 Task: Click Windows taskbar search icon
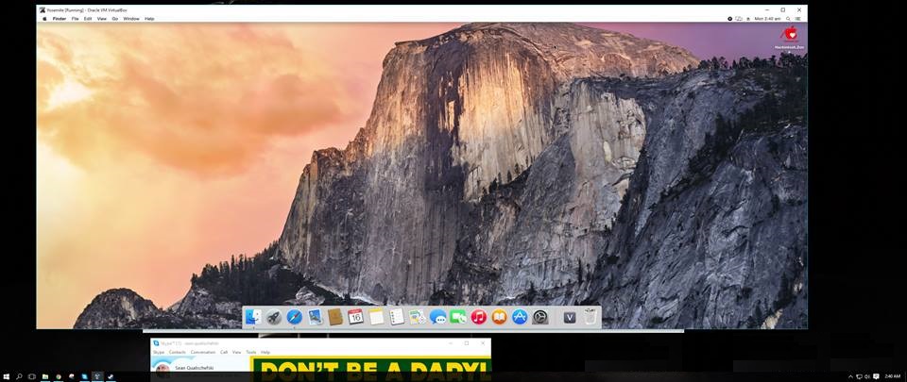(19, 376)
